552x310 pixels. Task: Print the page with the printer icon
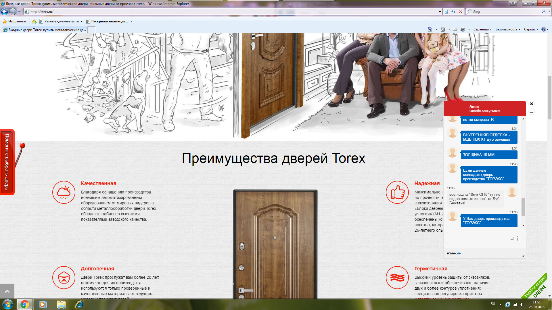(463, 29)
